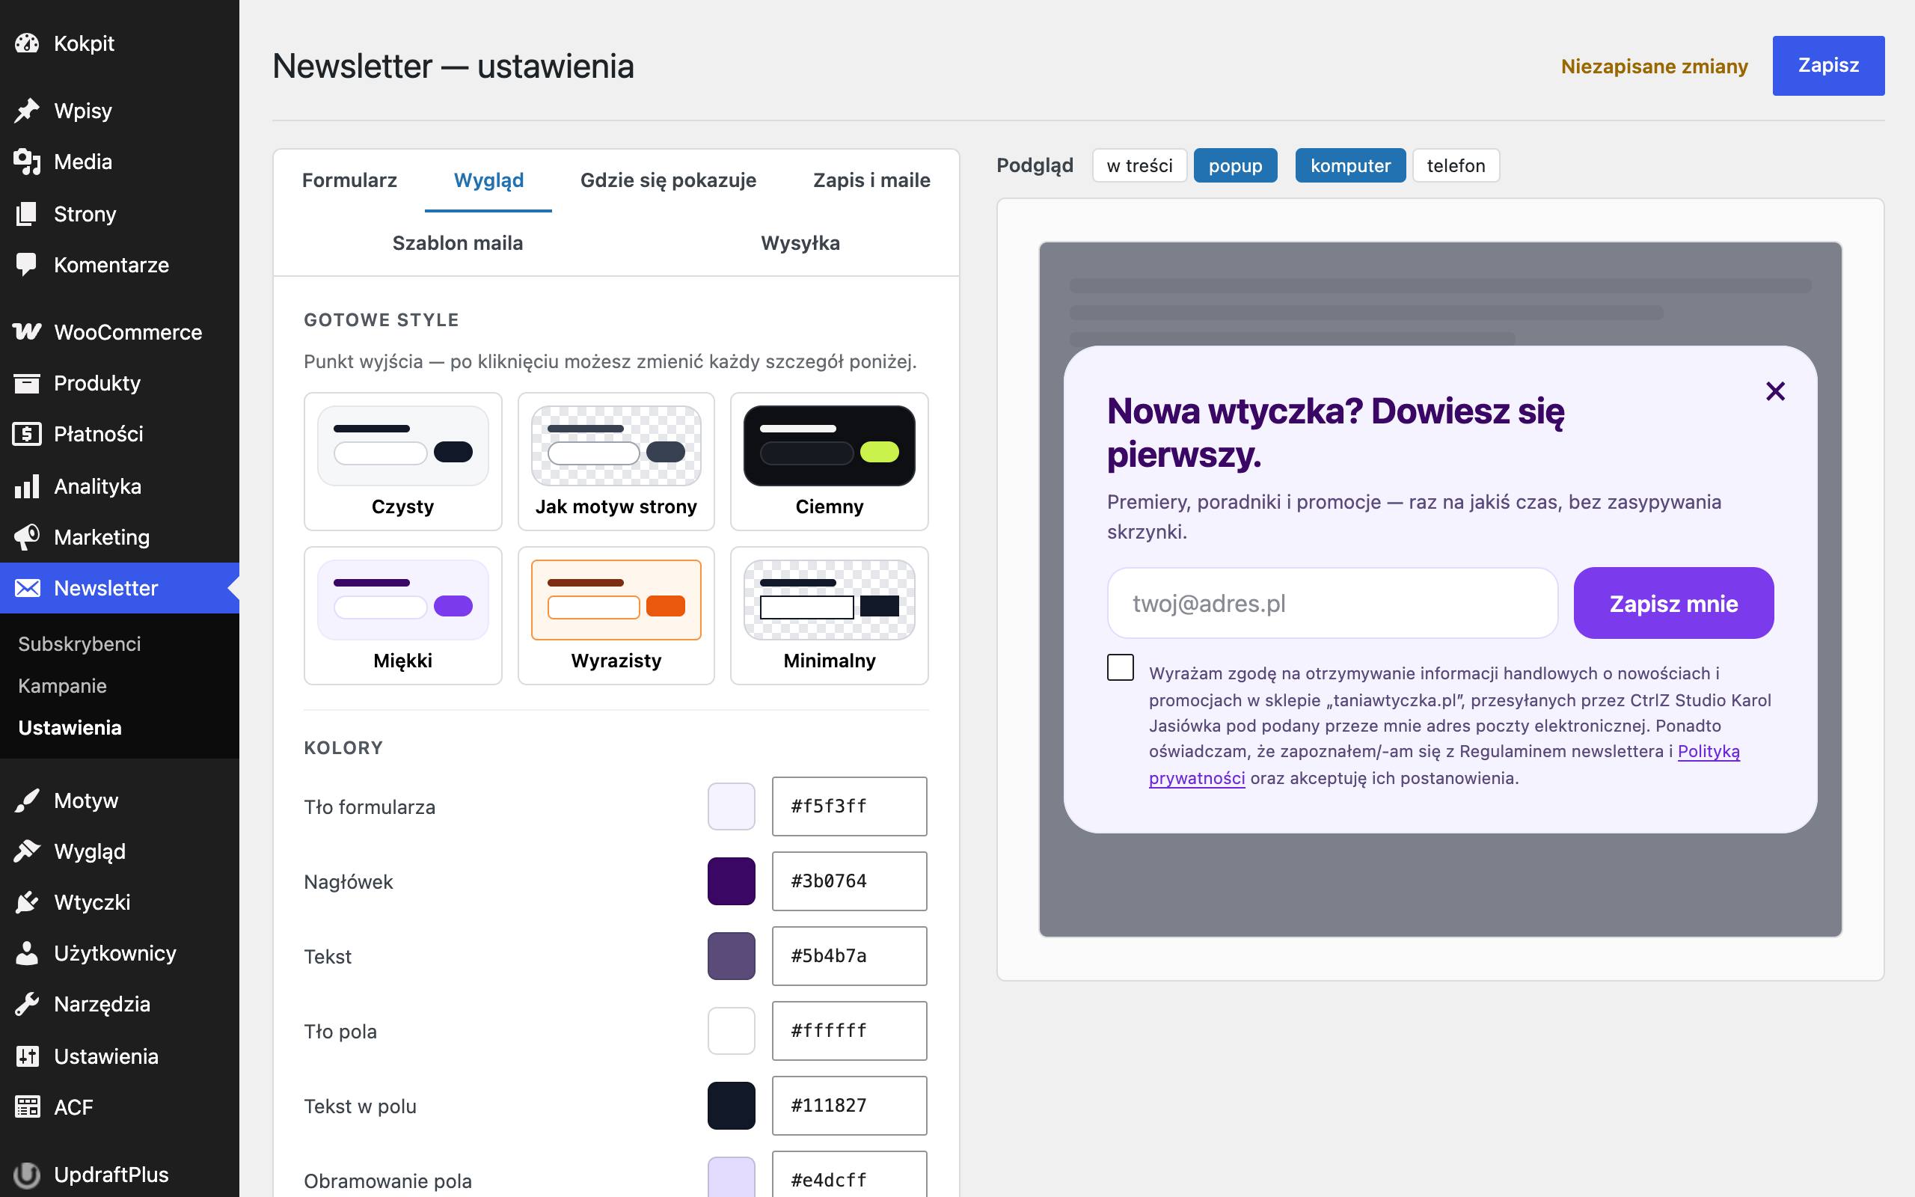Open Subskrybenci submenu item

(79, 643)
